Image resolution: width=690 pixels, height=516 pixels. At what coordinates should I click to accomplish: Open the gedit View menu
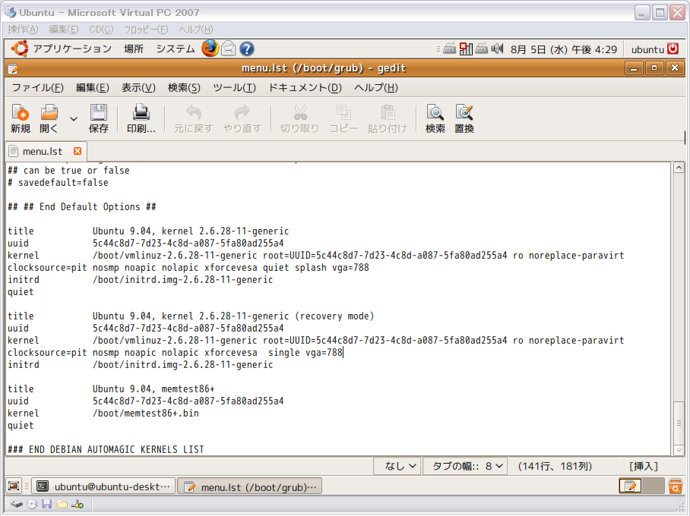pyautogui.click(x=138, y=87)
